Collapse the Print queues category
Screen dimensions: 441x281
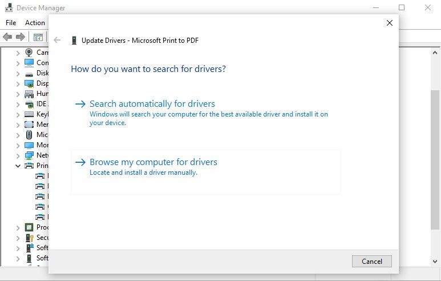[x=18, y=166]
